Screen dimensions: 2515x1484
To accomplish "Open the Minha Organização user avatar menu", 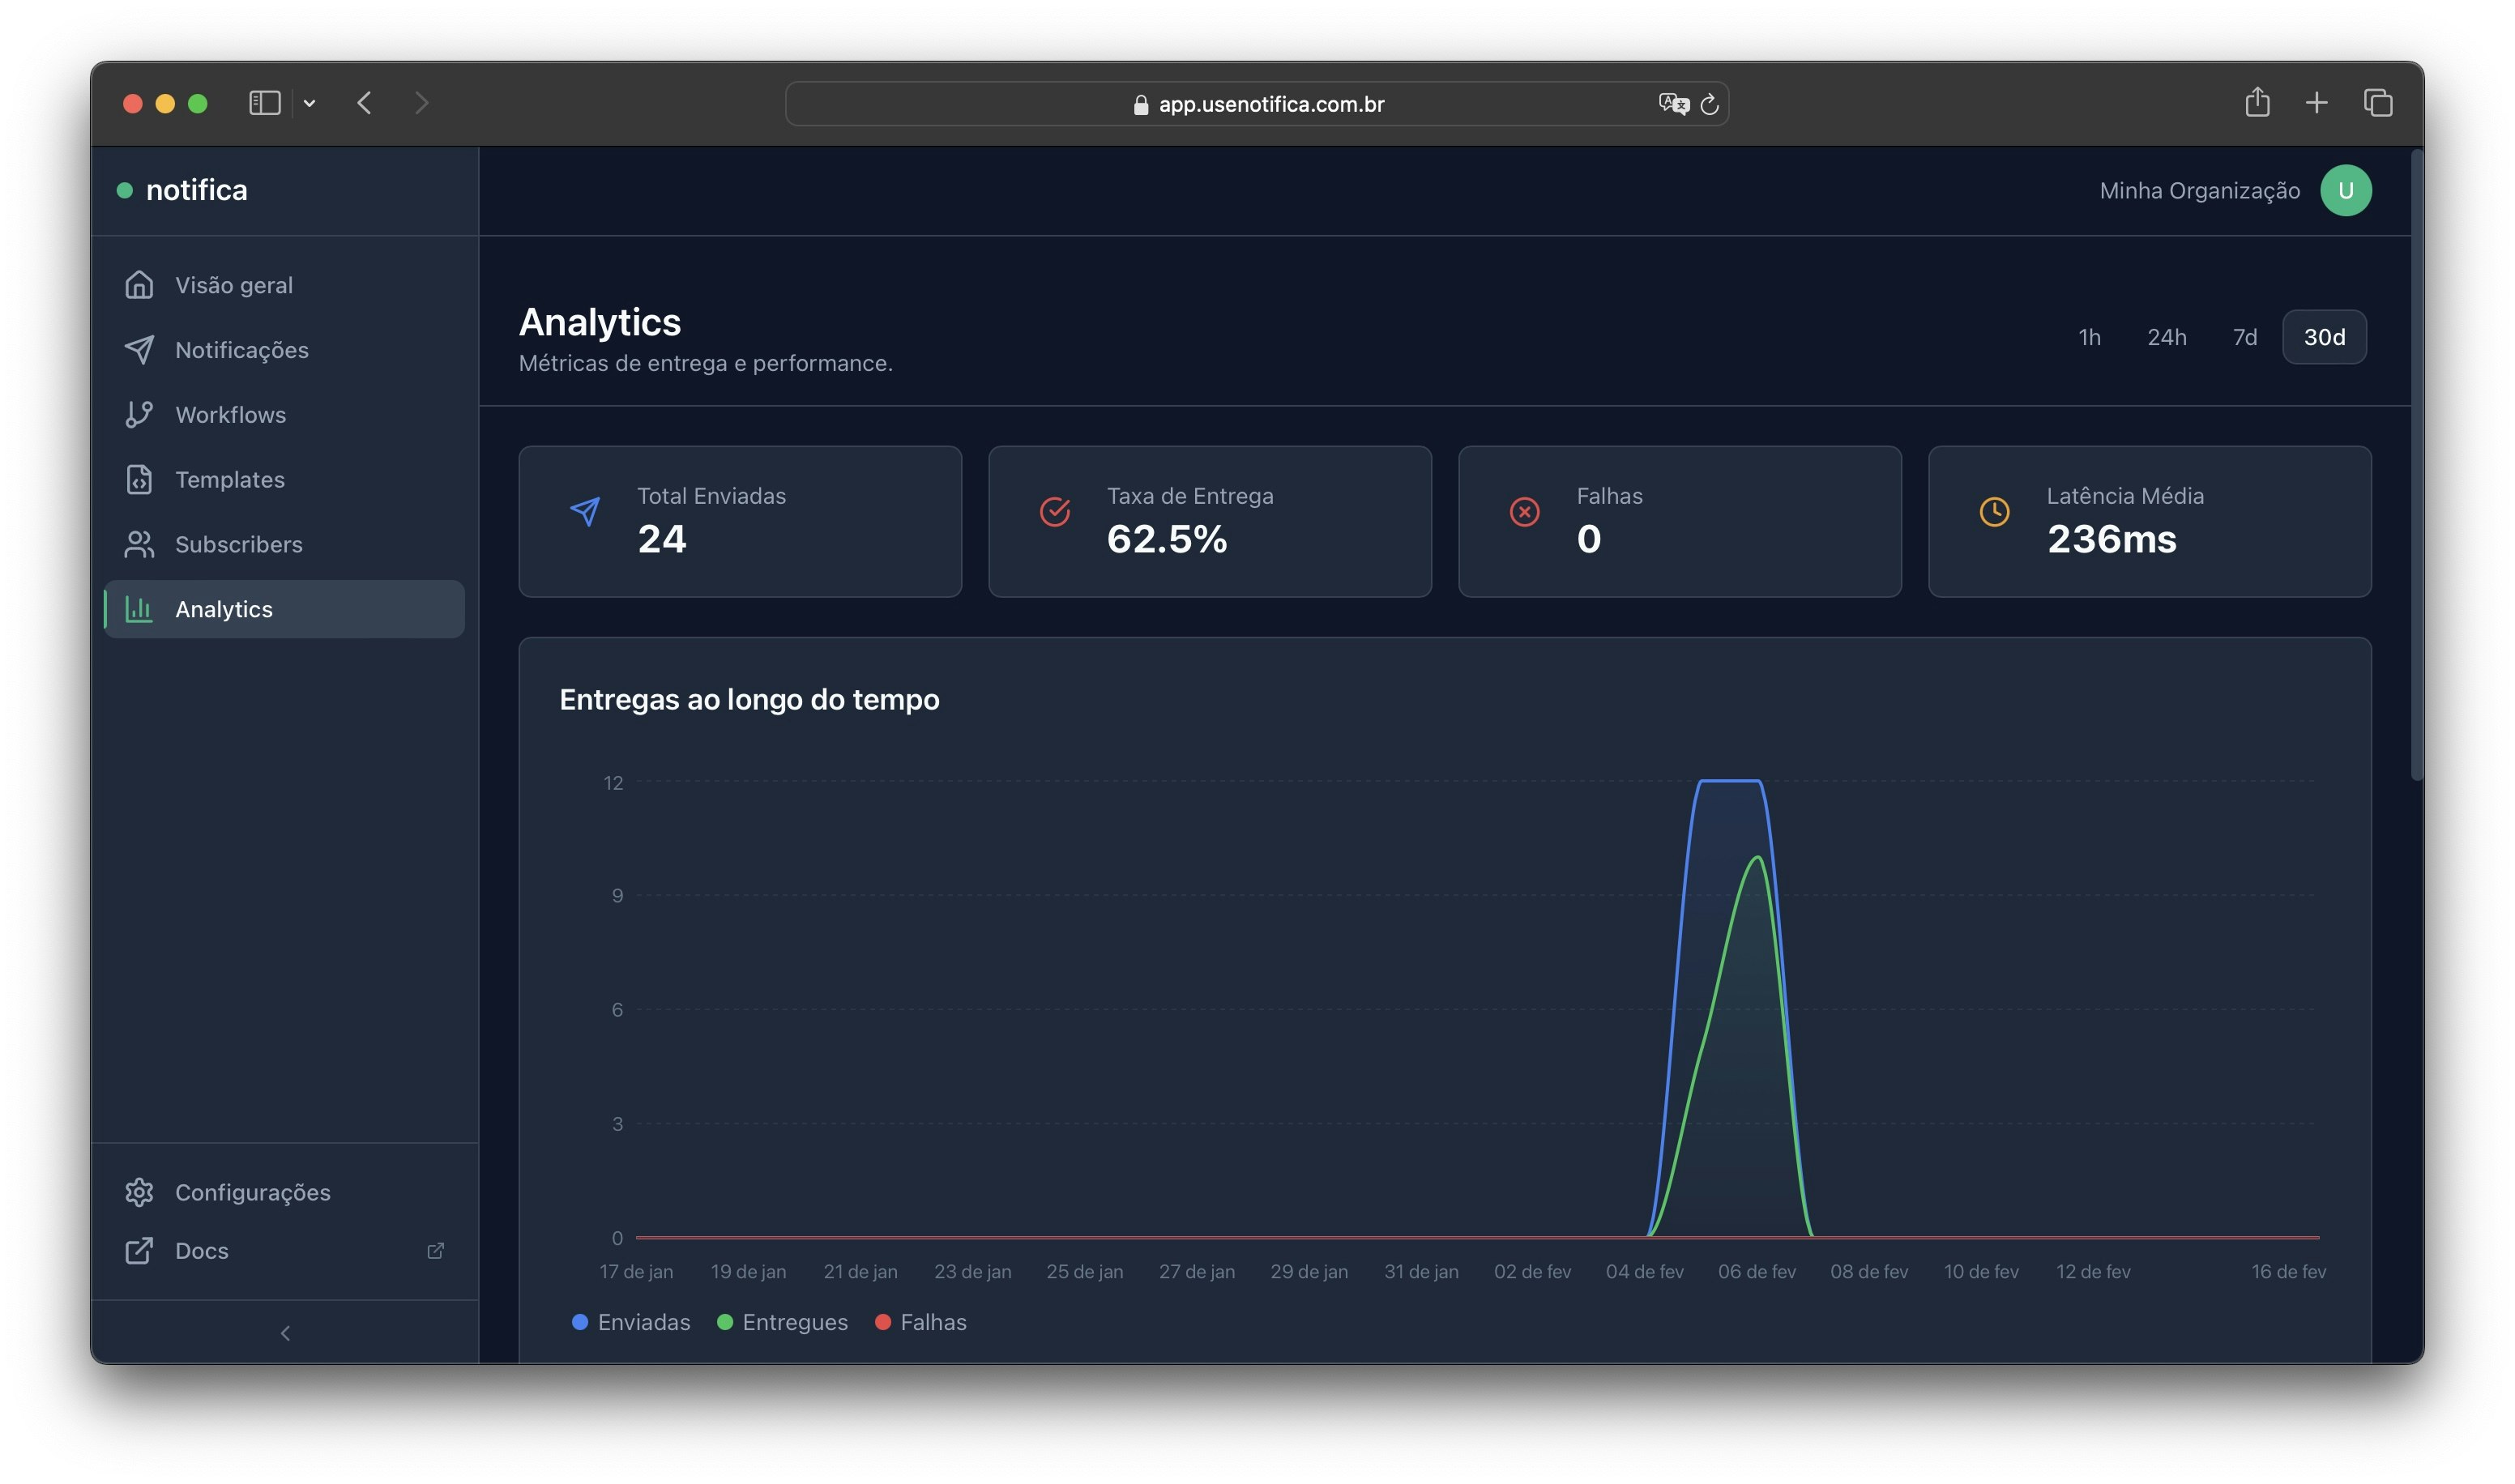I will point(2345,191).
